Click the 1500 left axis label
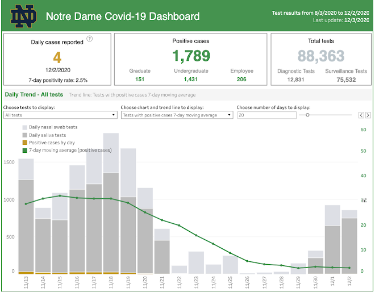Viewport: 375px width, 292px height. click(x=9, y=162)
